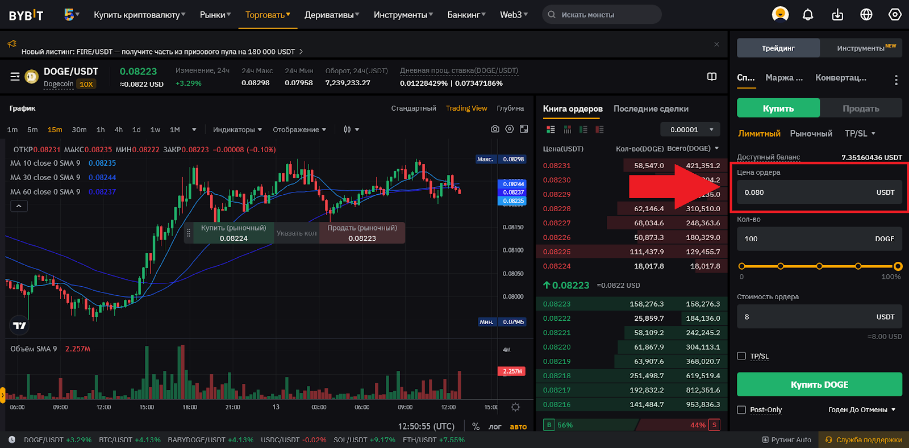Screen dimensions: 909x448
Task: Click Продать (рыночный) chart button
Action: 362,233
